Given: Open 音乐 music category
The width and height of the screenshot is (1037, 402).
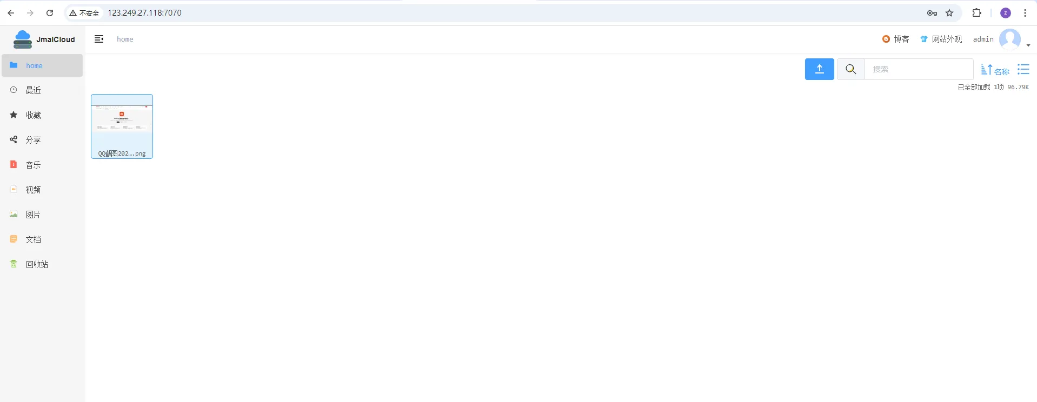Looking at the screenshot, I should 42,165.
